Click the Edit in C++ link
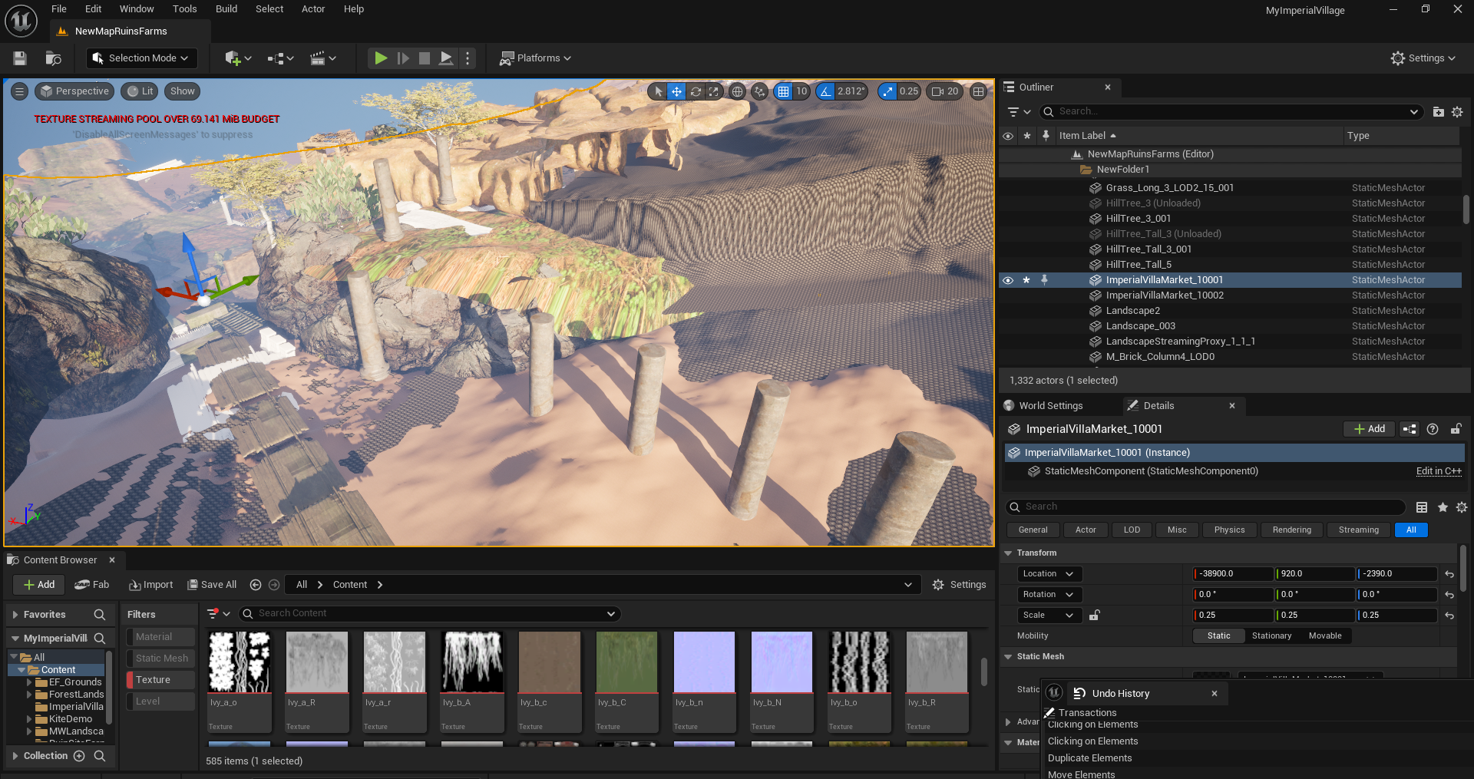 click(x=1438, y=471)
